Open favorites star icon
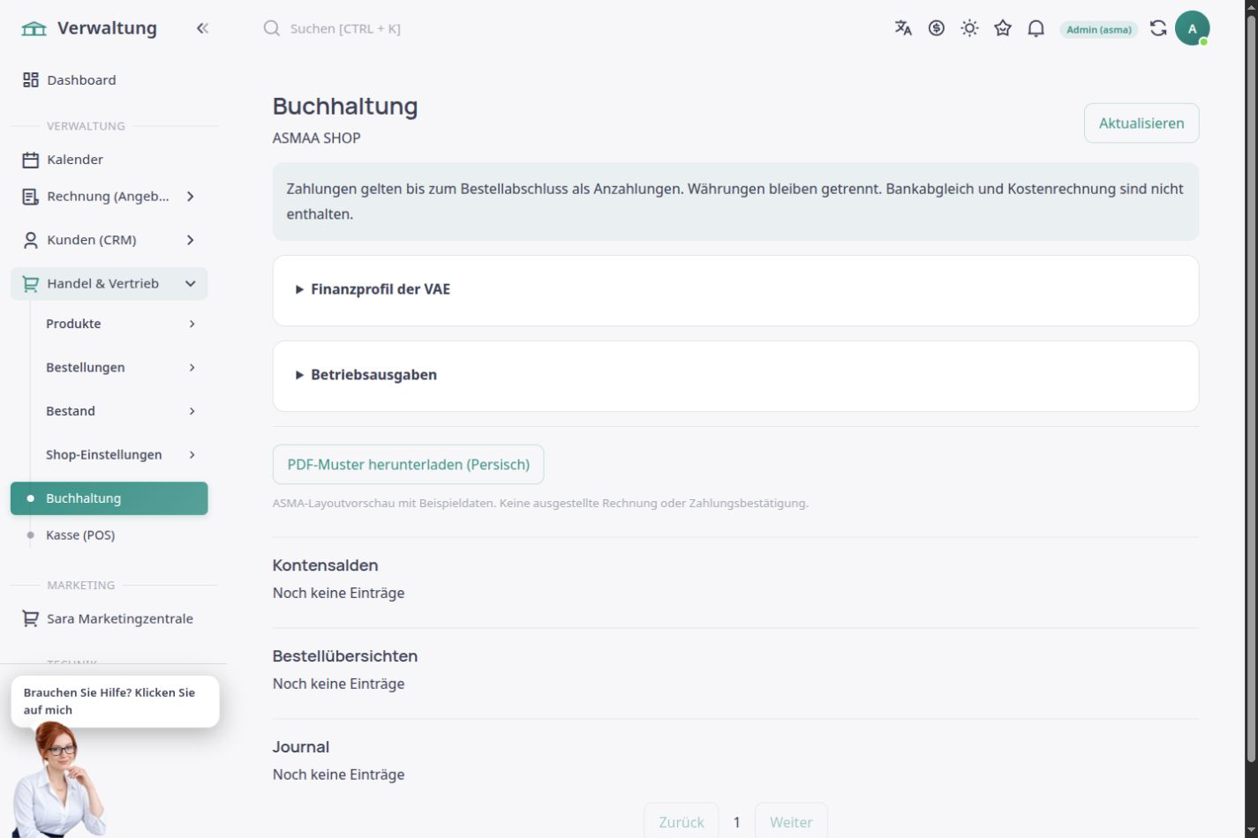The image size is (1258, 838). coord(1003,28)
